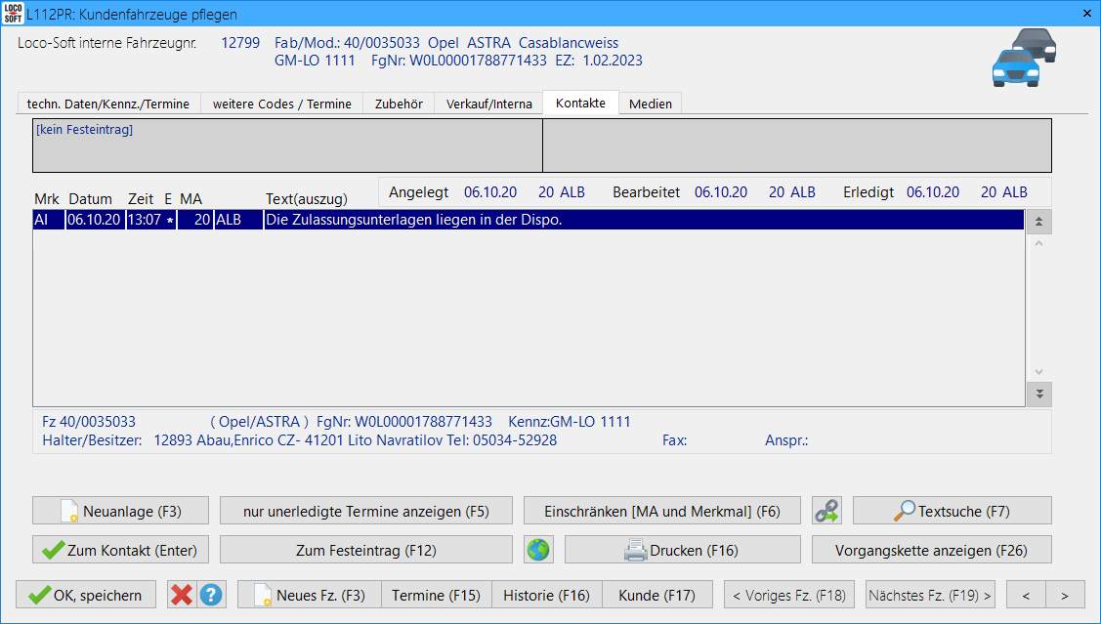1101x624 pixels.
Task: Click the globe icon button
Action: pos(537,550)
